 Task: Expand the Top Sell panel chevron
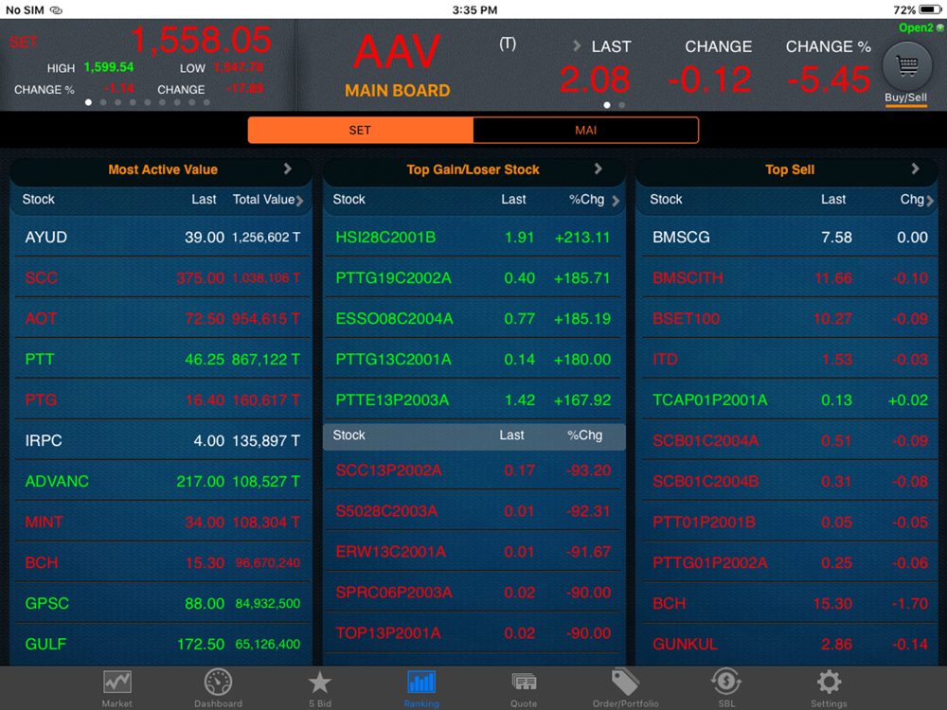[916, 169]
